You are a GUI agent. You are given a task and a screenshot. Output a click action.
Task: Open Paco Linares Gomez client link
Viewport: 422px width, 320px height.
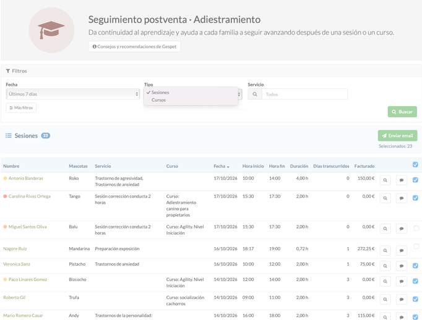(28, 279)
